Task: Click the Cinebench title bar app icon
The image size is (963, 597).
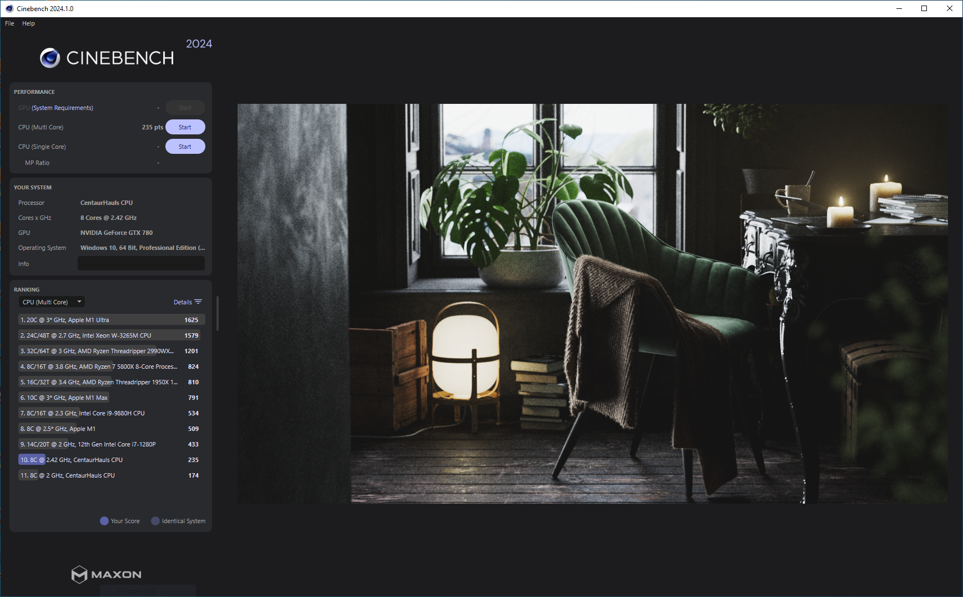Action: (9, 8)
